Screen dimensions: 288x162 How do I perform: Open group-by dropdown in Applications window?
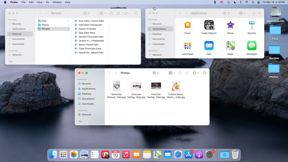(242, 13)
